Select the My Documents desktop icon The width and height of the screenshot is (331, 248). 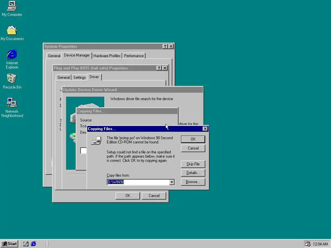click(12, 33)
